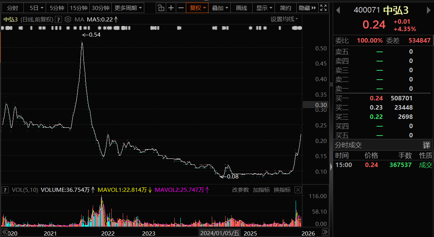This screenshot has height=237, width=434.
Task: Click the 2021 year axis label
Action: pos(50,233)
